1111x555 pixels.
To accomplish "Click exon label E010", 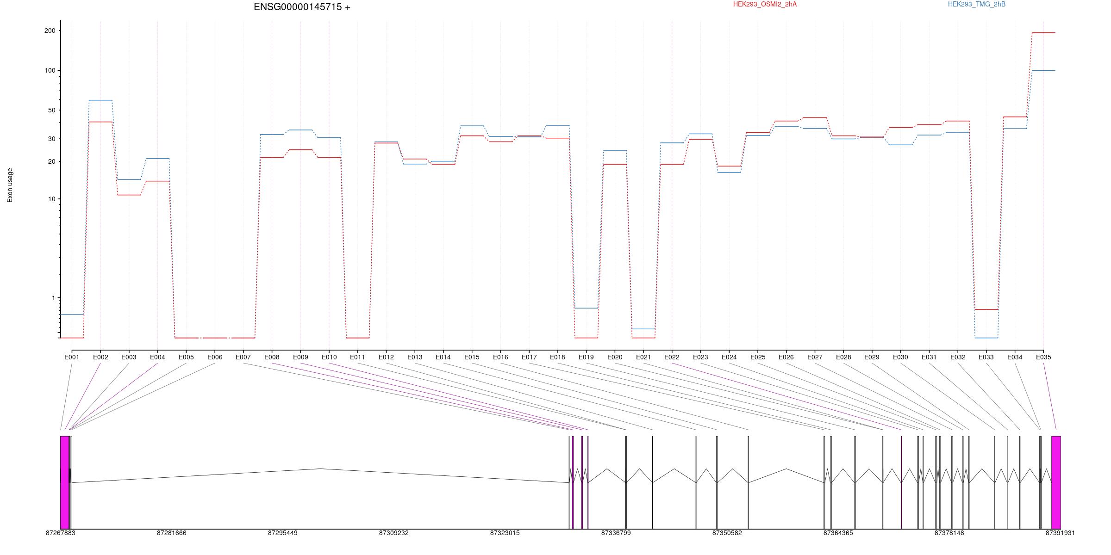I will (329, 357).
